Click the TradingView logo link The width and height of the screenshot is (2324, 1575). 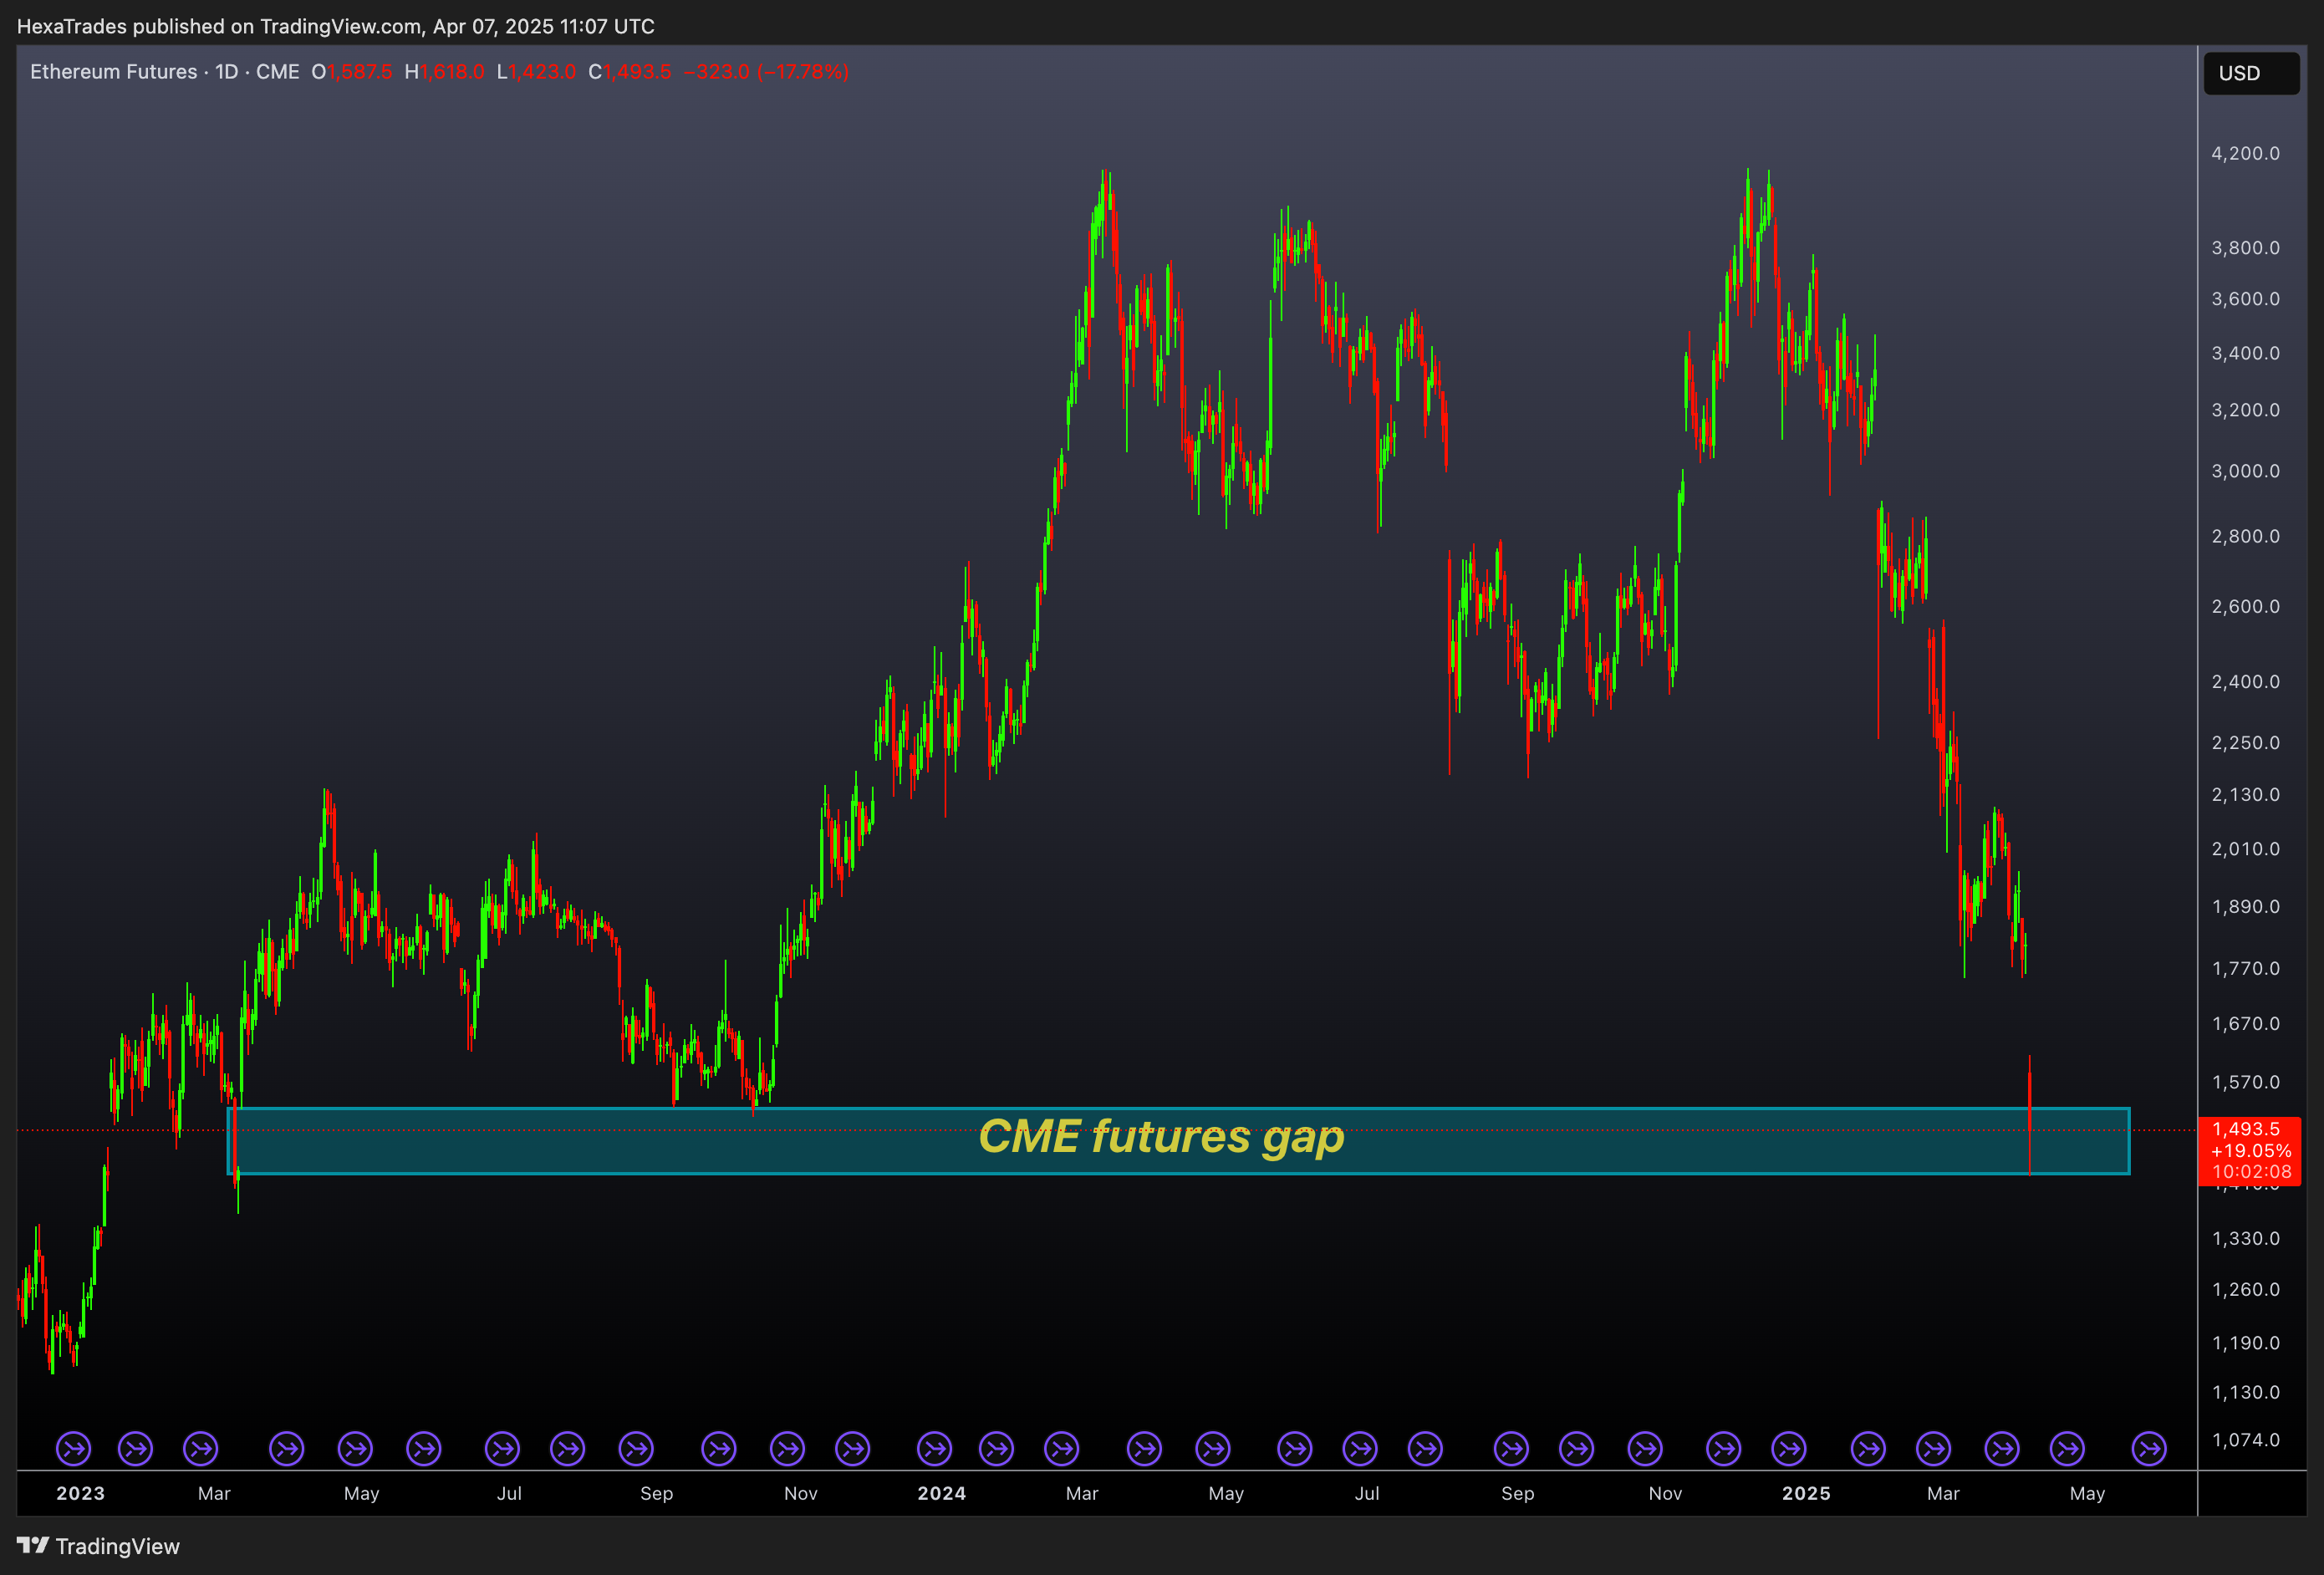click(x=99, y=1546)
